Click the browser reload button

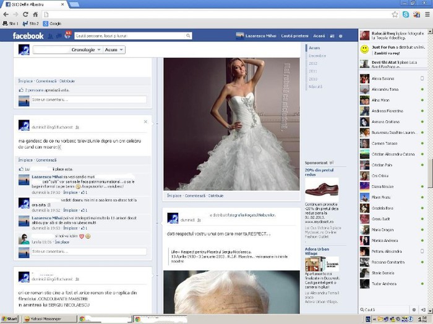pyautogui.click(x=25, y=14)
